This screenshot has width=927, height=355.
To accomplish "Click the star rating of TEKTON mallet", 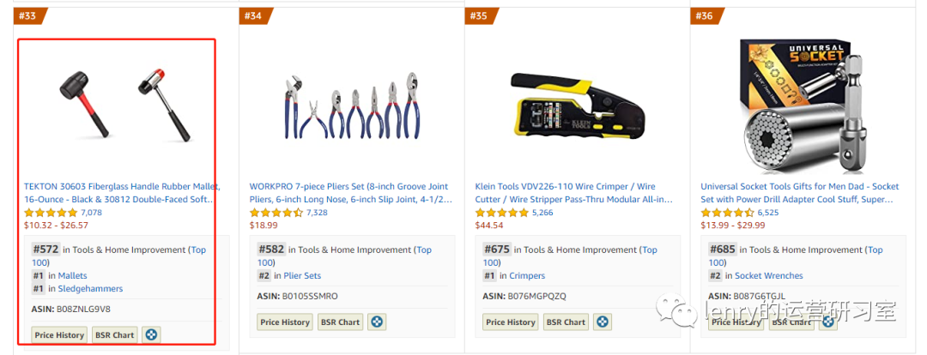I will coord(51,213).
